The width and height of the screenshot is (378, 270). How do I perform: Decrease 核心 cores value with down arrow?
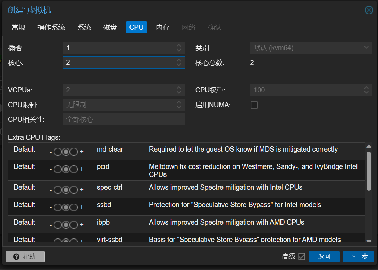click(x=179, y=64)
